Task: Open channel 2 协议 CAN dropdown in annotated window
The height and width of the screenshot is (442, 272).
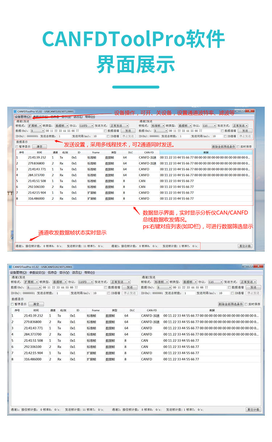Action: 209,126
